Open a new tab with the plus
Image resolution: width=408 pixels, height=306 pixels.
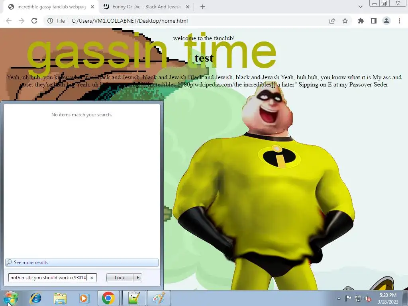coord(203,7)
